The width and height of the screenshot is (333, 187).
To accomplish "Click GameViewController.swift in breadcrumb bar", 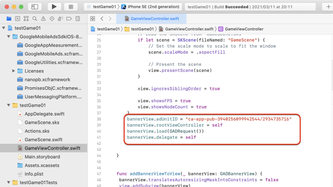I will point(186,29).
